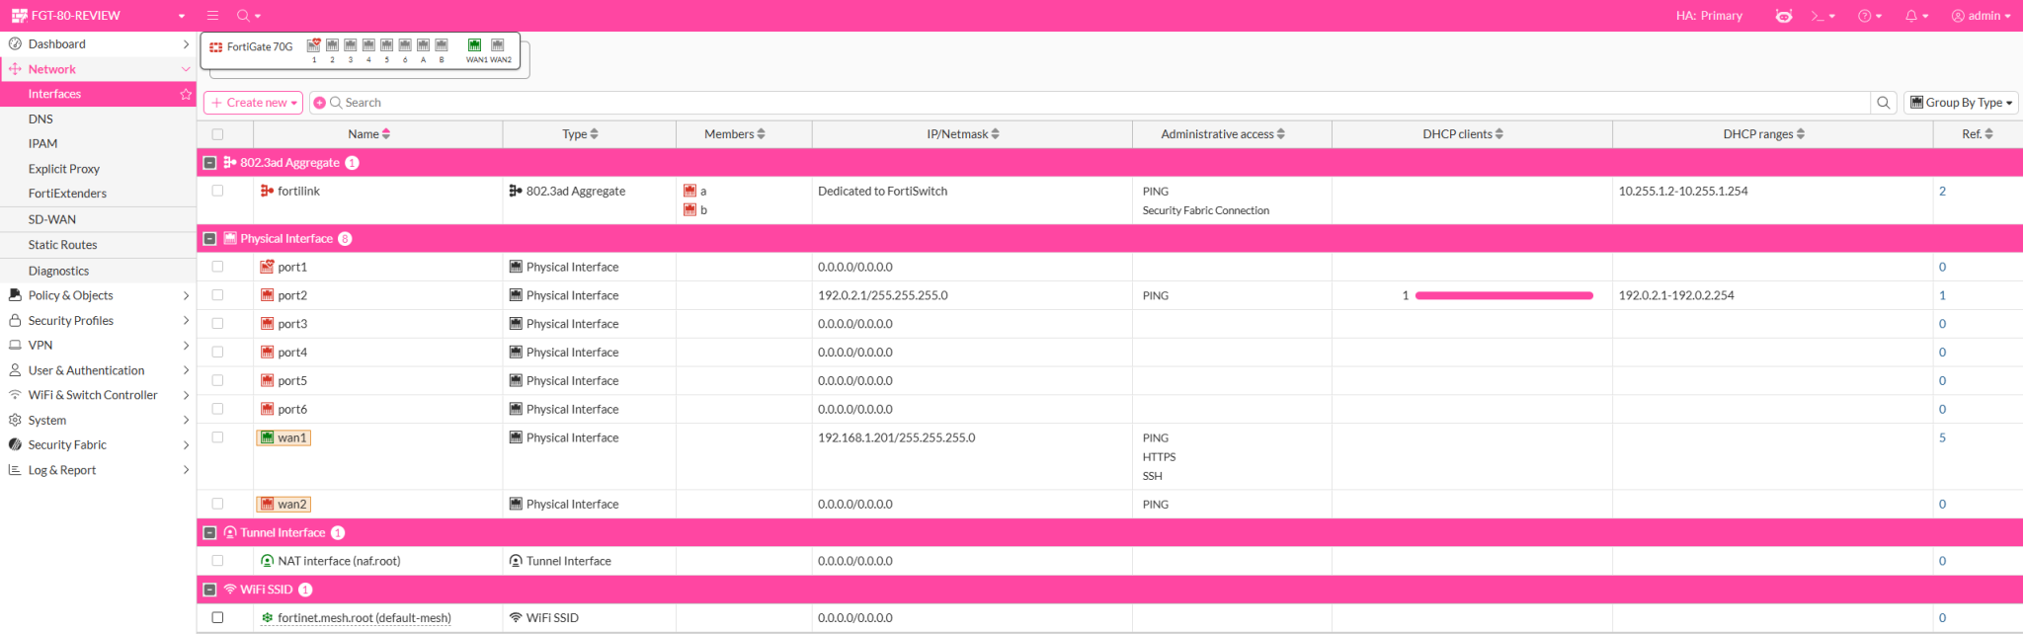Click the fortinet.mesh.root WiFi icon
The height and width of the screenshot is (634, 2023).
tap(267, 617)
